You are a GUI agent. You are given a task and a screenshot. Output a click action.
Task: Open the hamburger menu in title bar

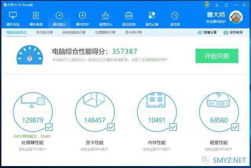[x=226, y=5]
